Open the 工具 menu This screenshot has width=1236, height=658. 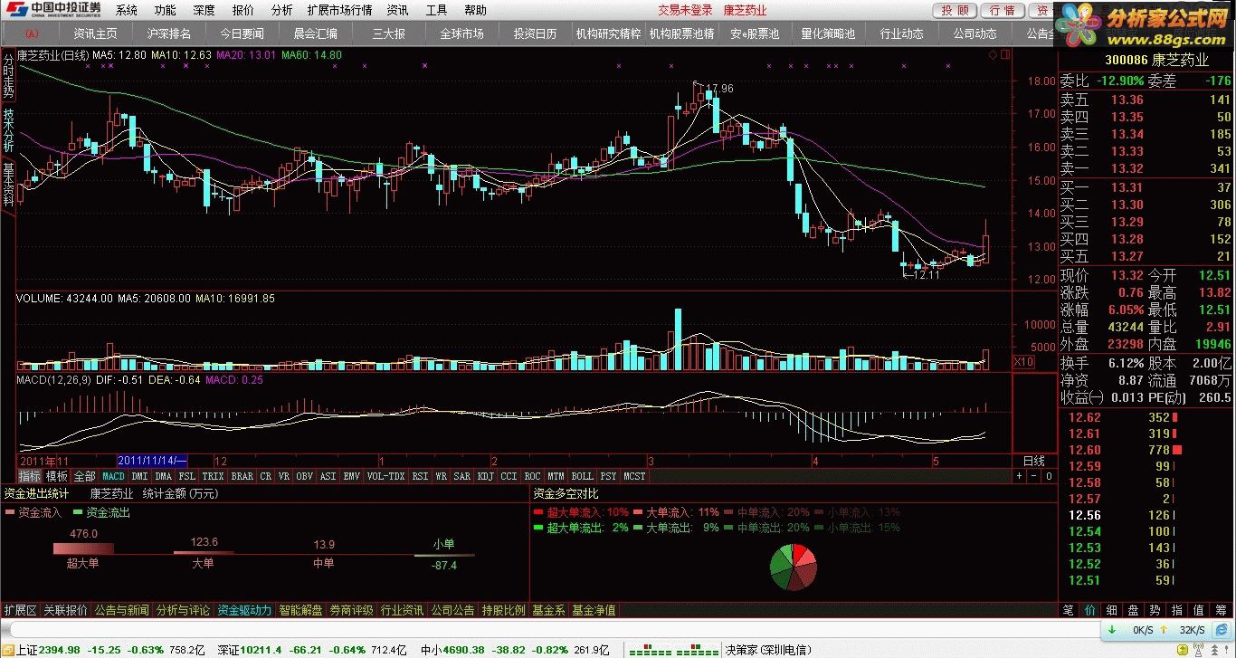point(436,11)
